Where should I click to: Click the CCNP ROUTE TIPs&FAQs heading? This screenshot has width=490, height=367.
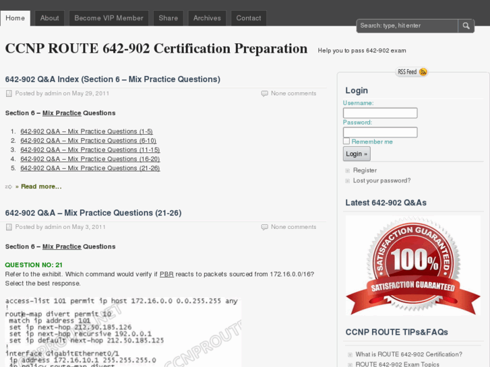[x=396, y=332]
